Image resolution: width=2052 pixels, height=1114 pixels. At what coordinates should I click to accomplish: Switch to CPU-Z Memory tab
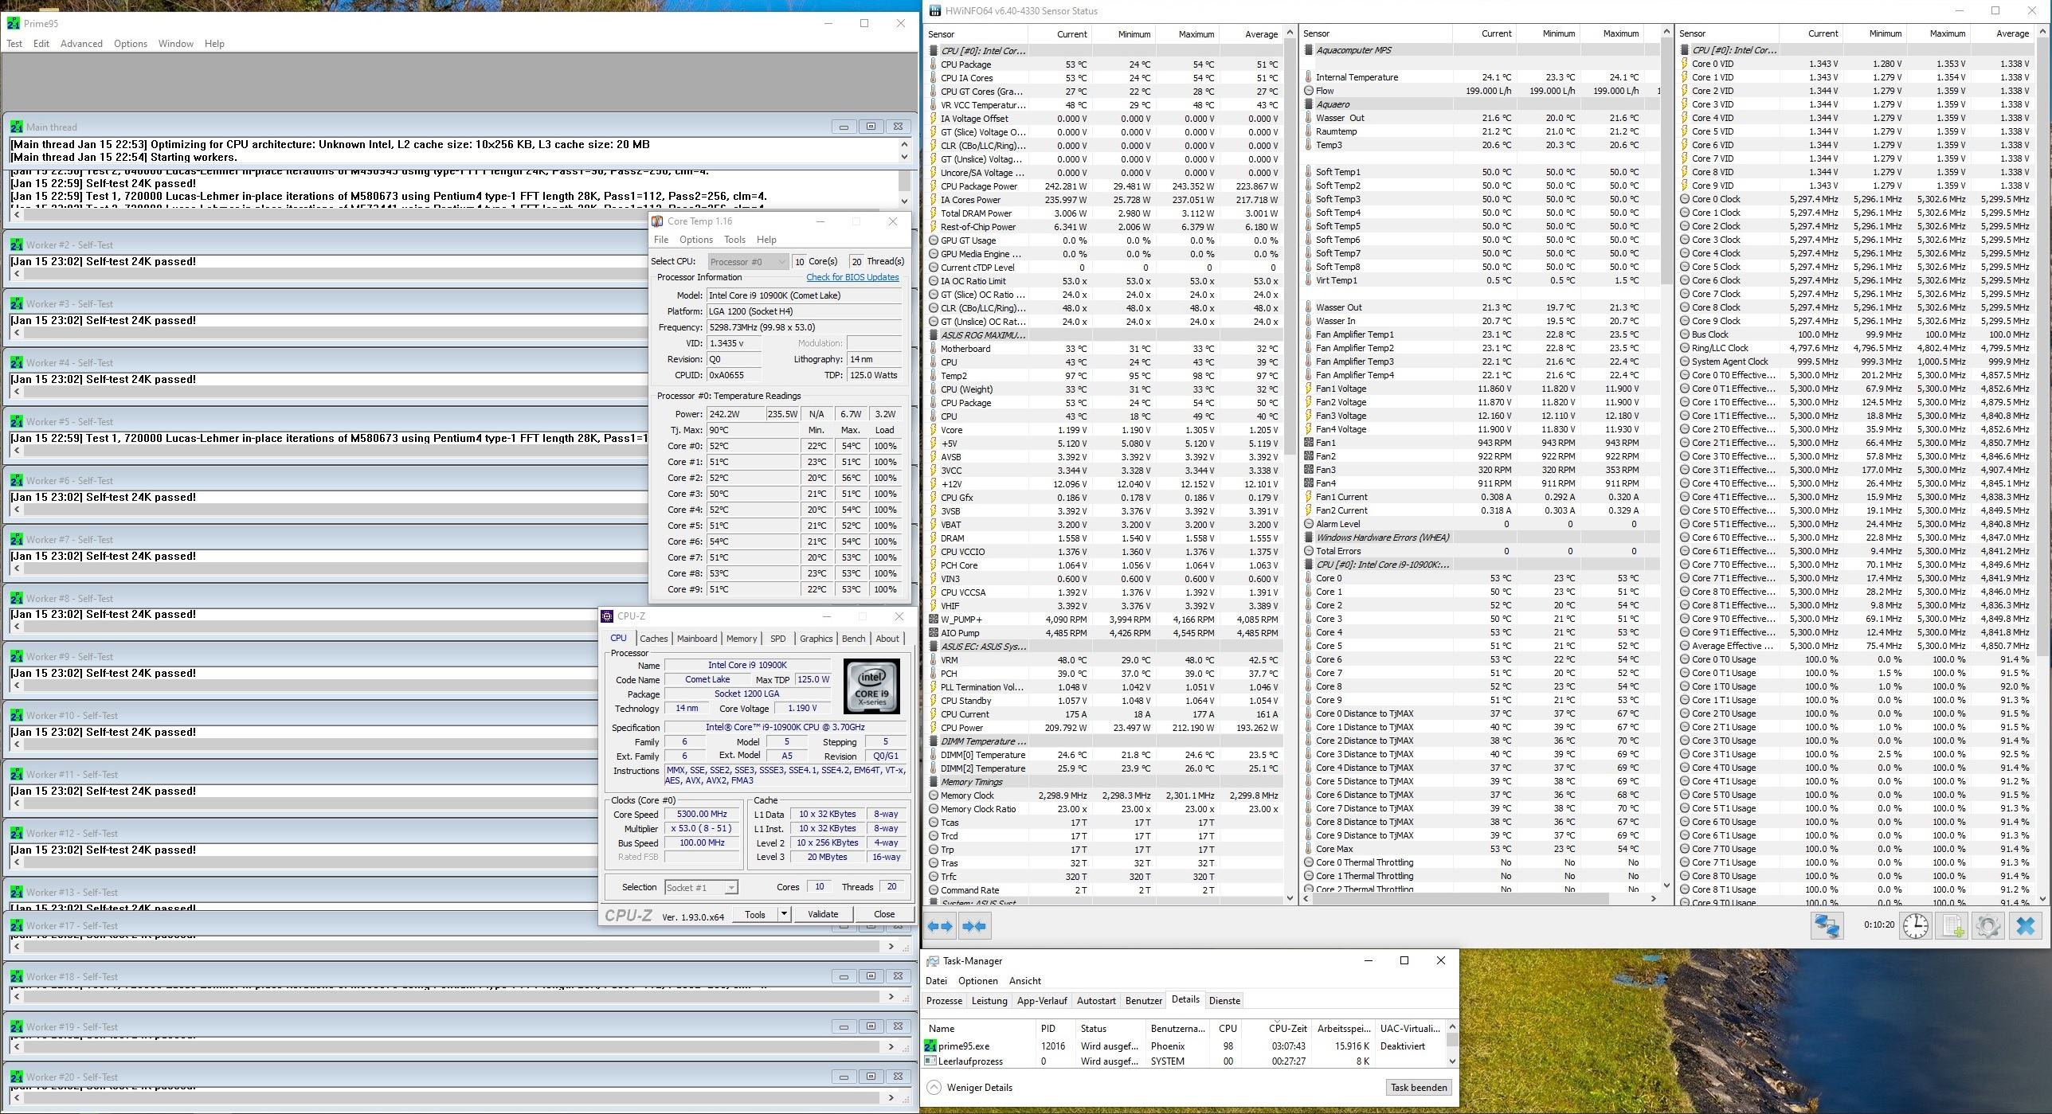pyautogui.click(x=741, y=639)
